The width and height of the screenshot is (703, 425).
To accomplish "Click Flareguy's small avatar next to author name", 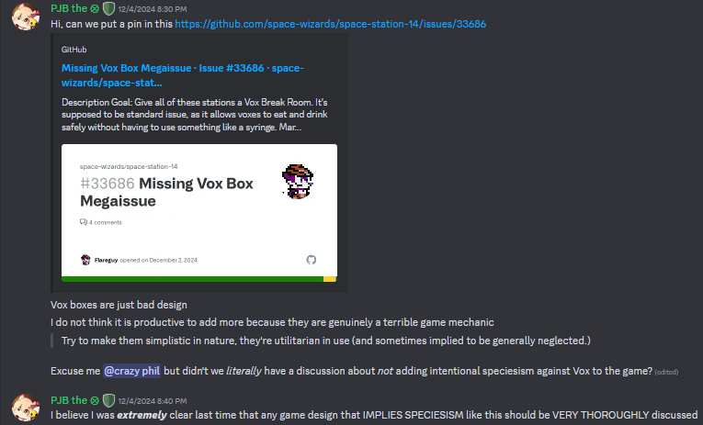I will (x=85, y=260).
